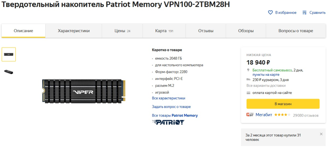330x150 pixels.
Task: Open the Все характеристики link
Action: (168, 98)
